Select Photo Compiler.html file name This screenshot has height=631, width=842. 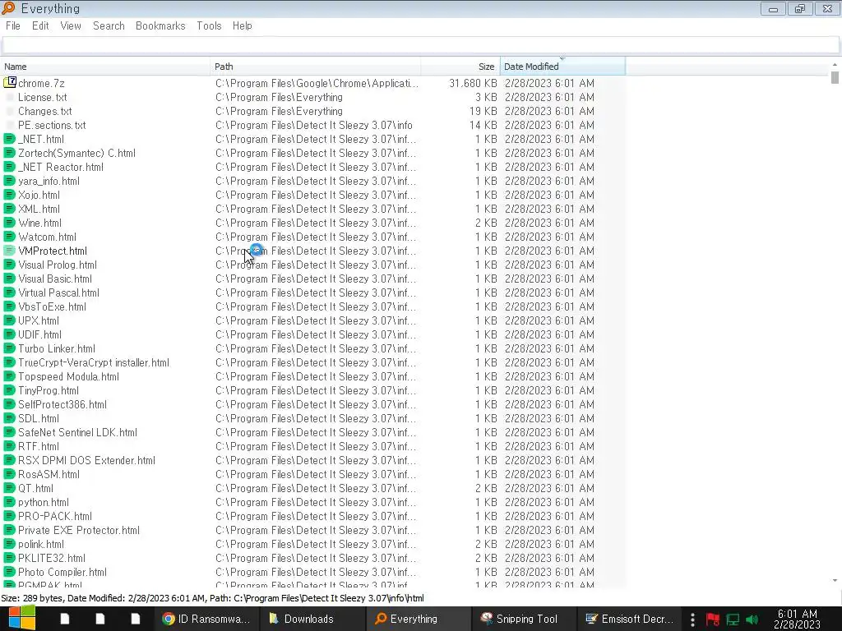click(x=62, y=572)
